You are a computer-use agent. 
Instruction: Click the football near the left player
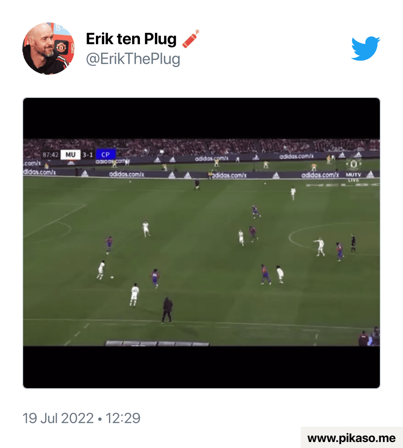click(112, 277)
